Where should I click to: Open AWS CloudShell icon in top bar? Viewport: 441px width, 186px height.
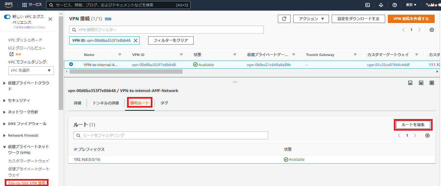(x=367, y=5)
